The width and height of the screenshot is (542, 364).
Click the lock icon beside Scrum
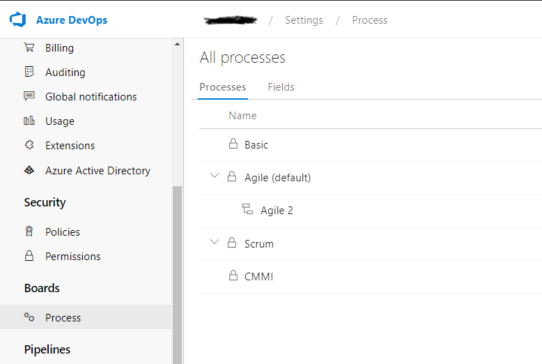(x=232, y=243)
